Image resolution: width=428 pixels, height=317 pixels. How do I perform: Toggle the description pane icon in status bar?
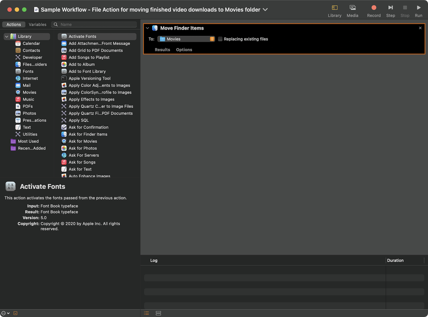click(x=15, y=313)
